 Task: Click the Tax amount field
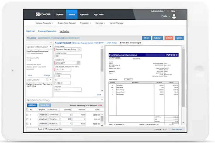(63, 83)
